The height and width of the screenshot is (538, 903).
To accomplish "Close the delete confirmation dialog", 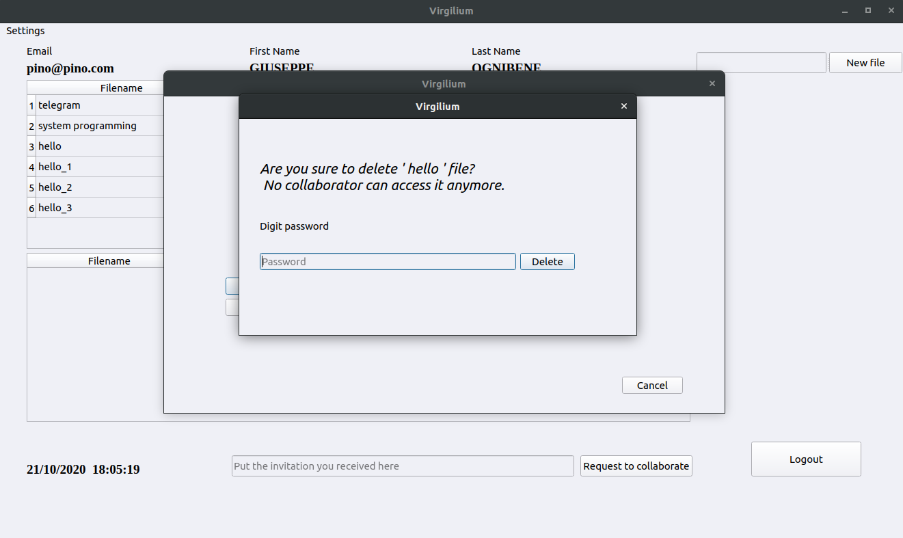I will point(623,107).
